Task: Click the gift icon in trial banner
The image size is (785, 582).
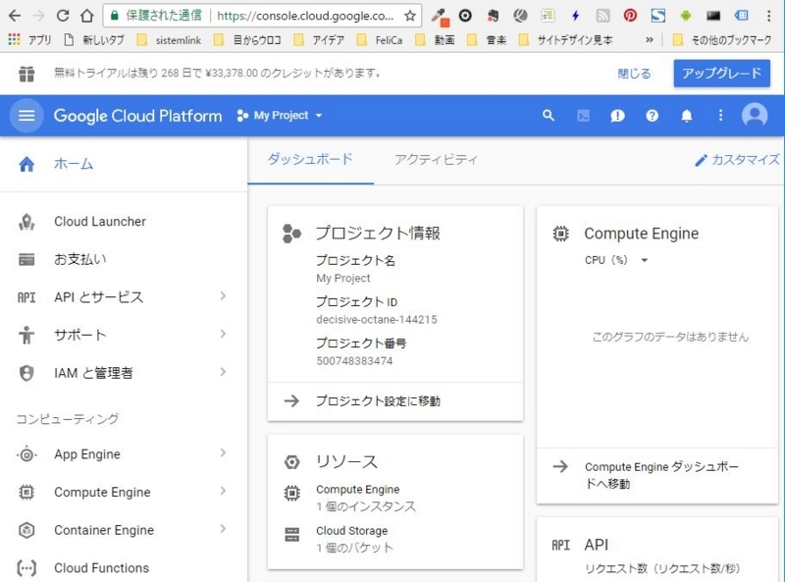Action: 26,75
